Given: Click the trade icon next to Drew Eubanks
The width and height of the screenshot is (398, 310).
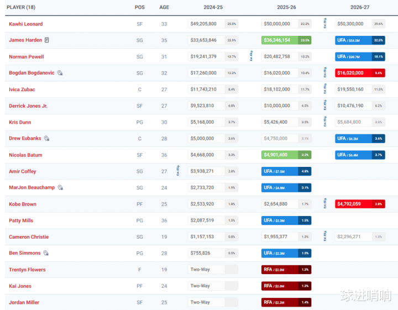Looking at the screenshot, I should coord(46,138).
